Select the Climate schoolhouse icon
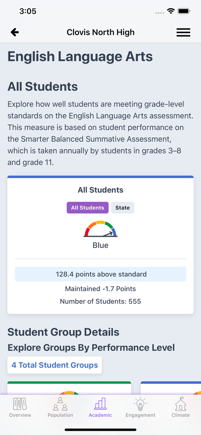 (181, 404)
